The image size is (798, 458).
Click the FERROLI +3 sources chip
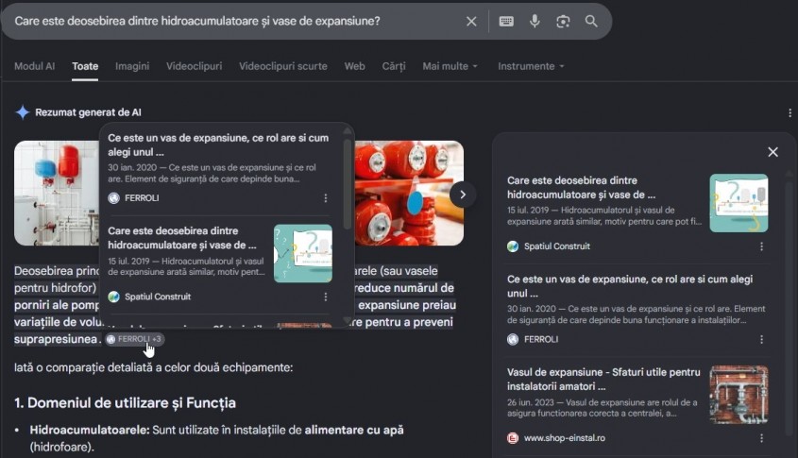[x=134, y=339]
